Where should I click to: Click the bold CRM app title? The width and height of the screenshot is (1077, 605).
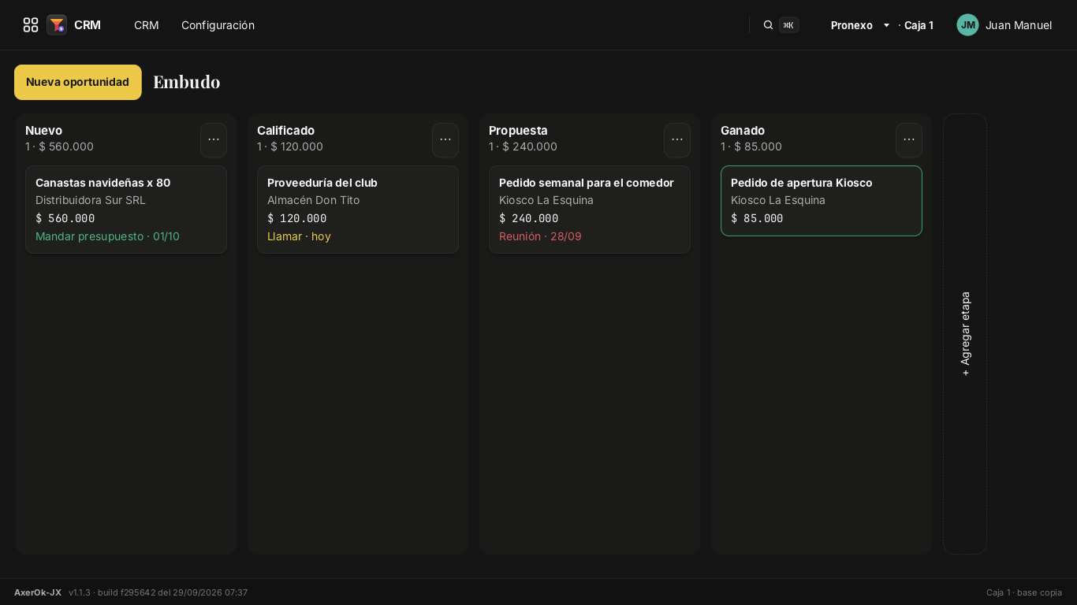coord(88,25)
